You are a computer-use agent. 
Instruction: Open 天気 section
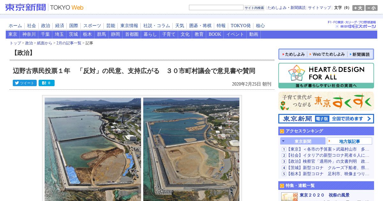(x=180, y=26)
